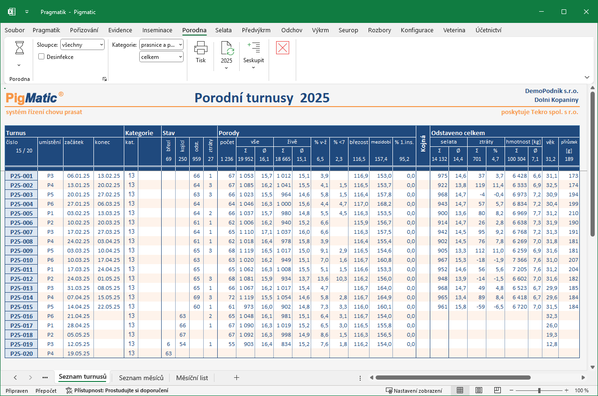Open the sheet list ellipsis button
598x396 pixels.
point(45,378)
